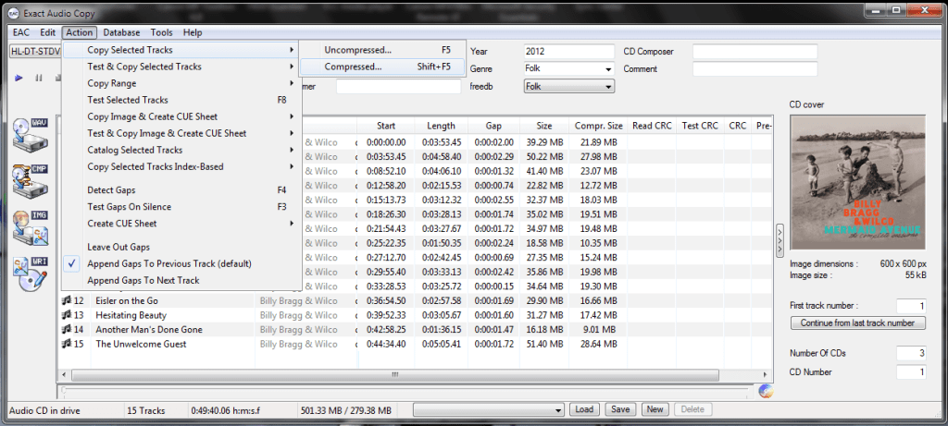Click the Comment input field
This screenshot has height=426, width=948.
click(755, 69)
